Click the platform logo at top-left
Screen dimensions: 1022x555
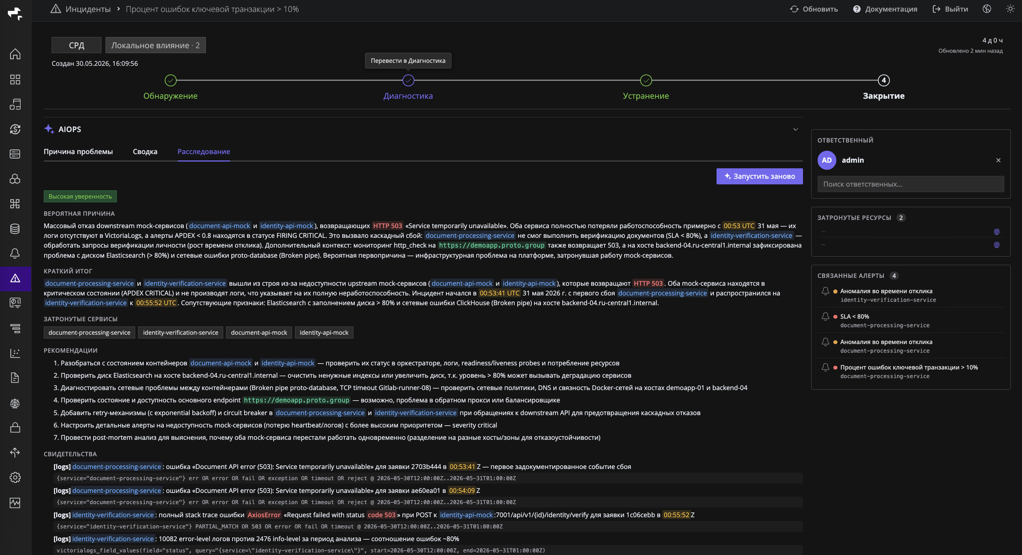point(15,13)
